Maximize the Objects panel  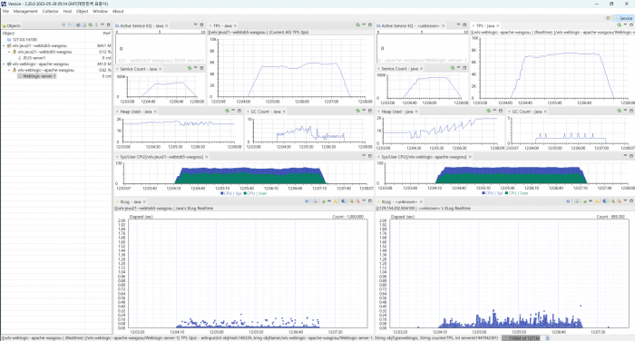pyautogui.click(x=109, y=25)
